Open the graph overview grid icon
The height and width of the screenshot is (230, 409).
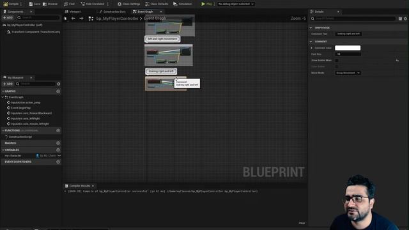91,19
